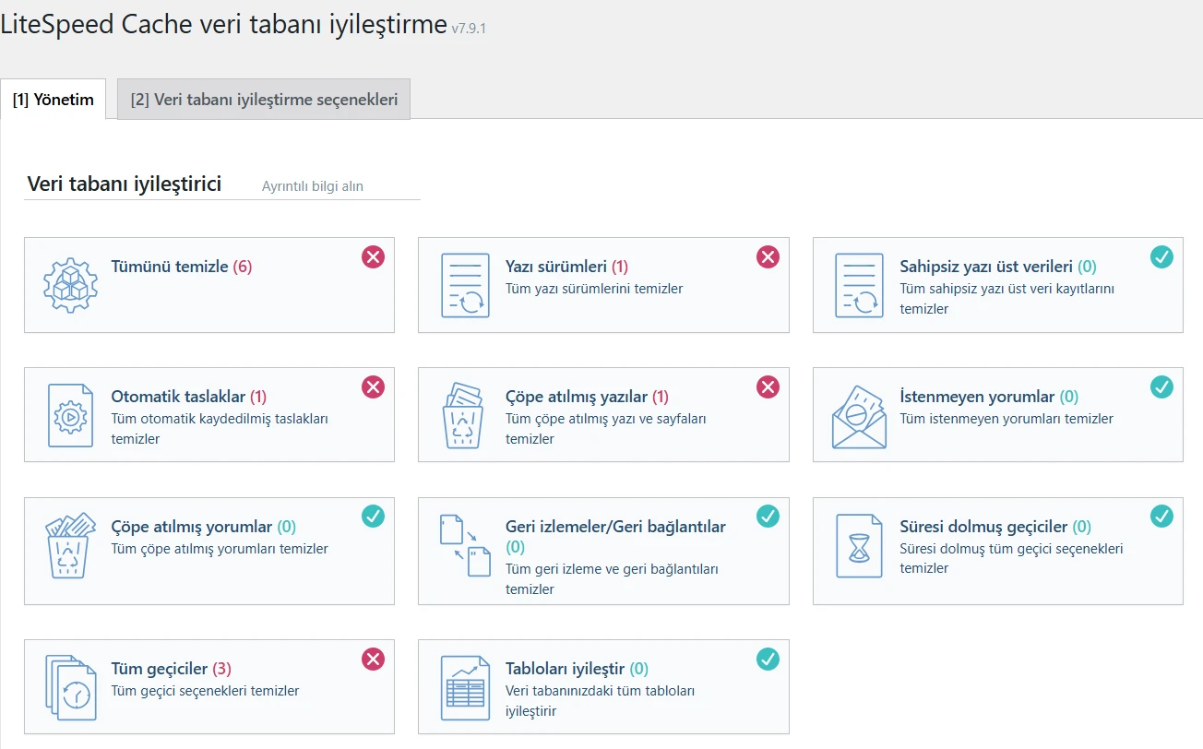The width and height of the screenshot is (1203, 749).
Task: Click the Süresi dolmuş geçiciler (0) title
Action: pos(995,527)
